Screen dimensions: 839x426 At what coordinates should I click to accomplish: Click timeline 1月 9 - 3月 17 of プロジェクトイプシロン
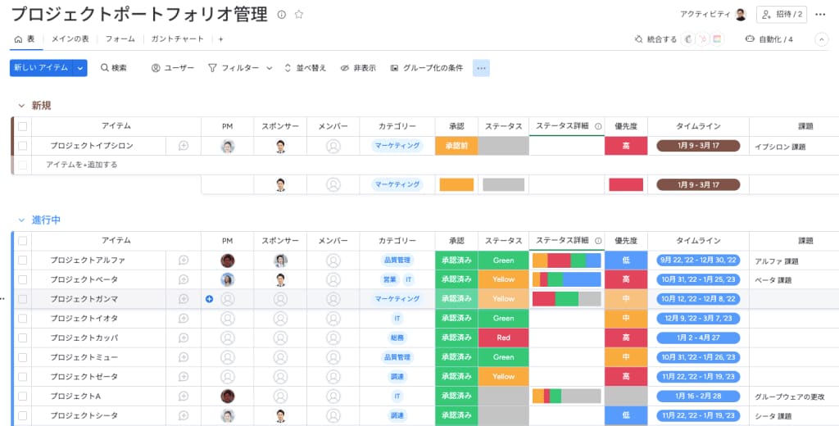pyautogui.click(x=698, y=146)
